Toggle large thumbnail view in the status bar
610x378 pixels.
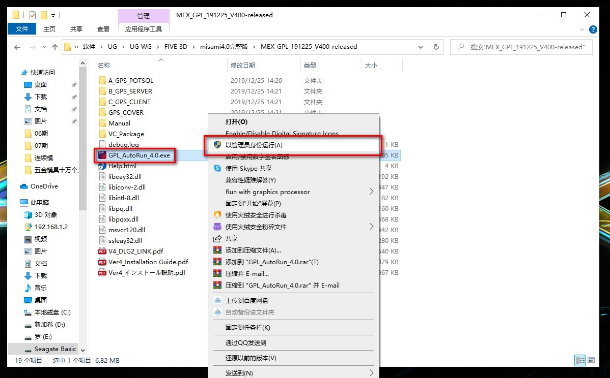(x=591, y=360)
